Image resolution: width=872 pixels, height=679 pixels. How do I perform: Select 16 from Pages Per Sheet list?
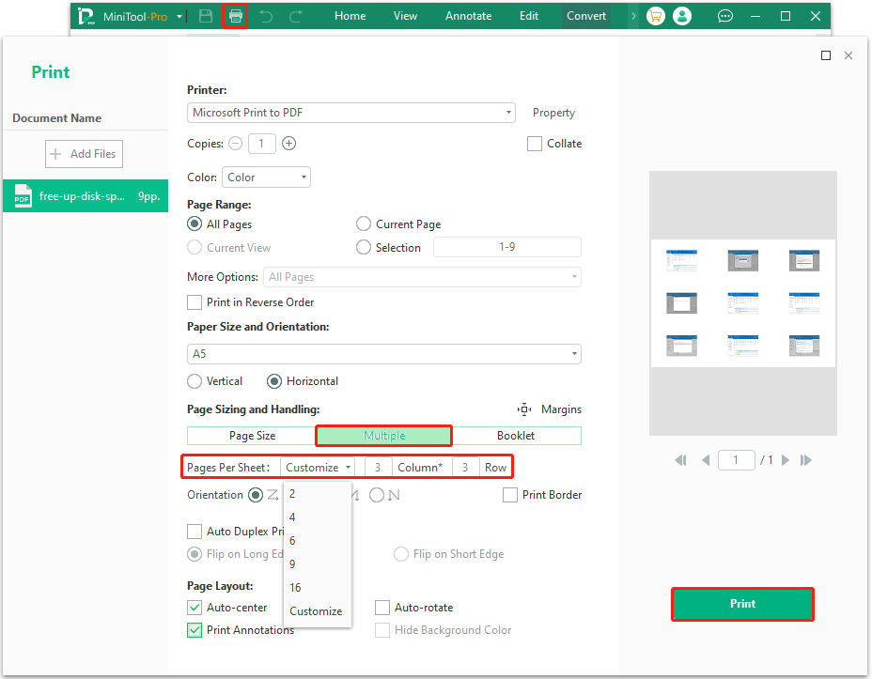[295, 587]
